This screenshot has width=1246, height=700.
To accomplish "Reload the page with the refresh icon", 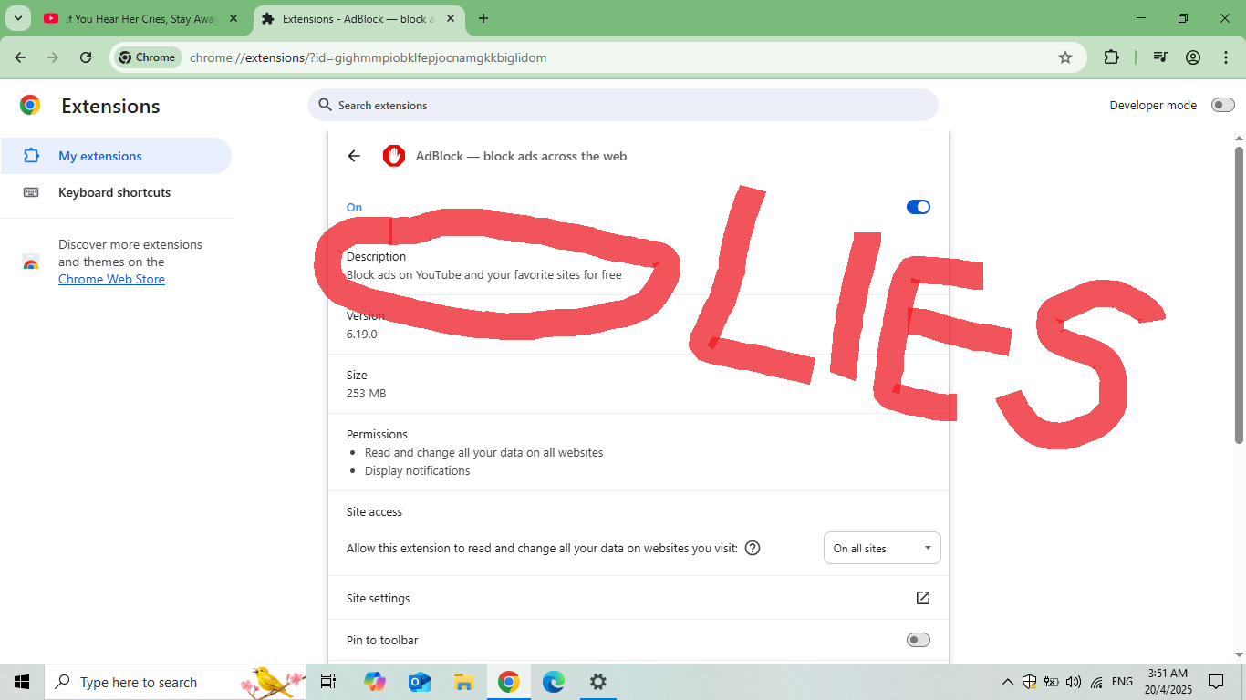I will coord(86,57).
